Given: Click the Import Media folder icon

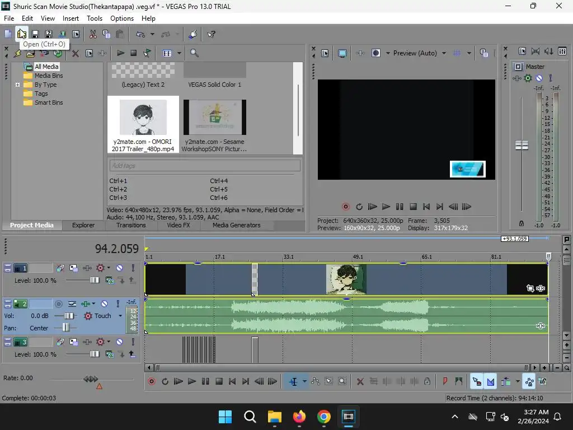Looking at the screenshot, I should [x=30, y=53].
